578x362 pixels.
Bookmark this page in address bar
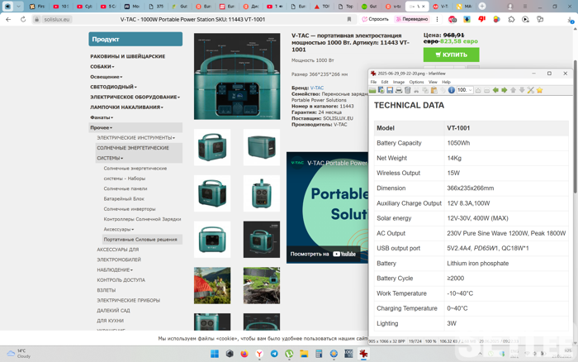349,19
